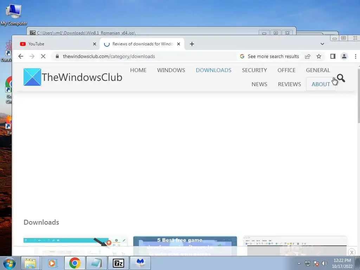The height and width of the screenshot is (270, 360).
Task: Click the padlock site info icon
Action: [57, 56]
